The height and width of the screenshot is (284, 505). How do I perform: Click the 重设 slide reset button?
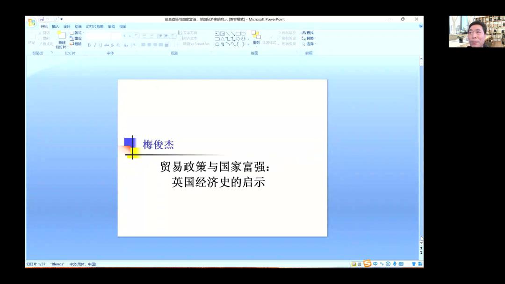[x=76, y=38]
